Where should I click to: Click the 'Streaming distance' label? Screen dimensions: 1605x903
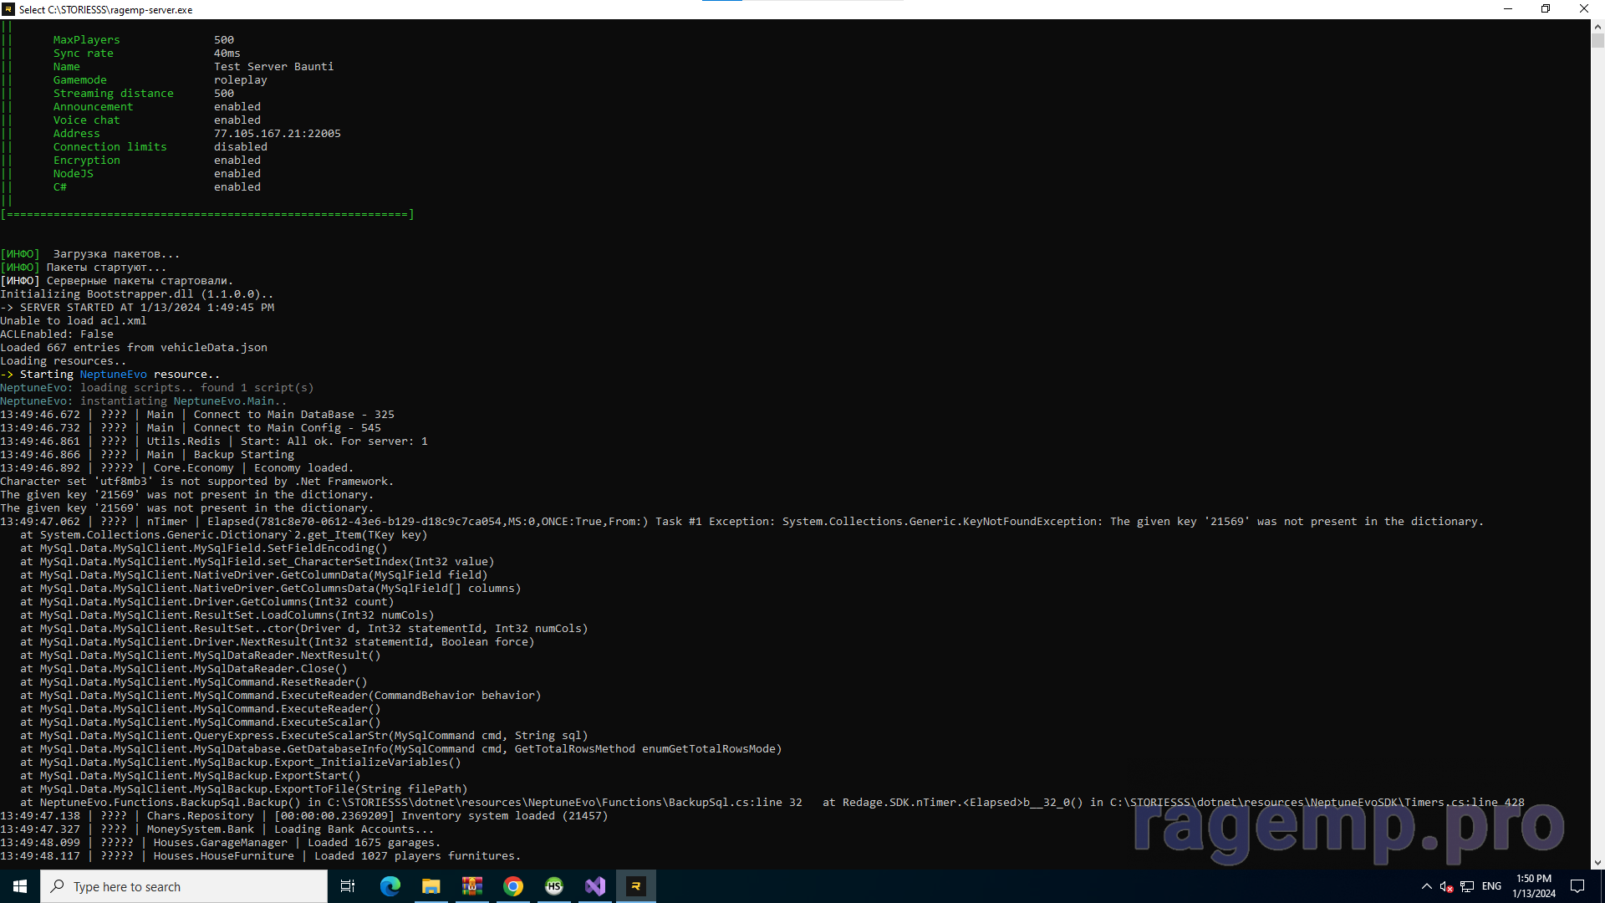(x=114, y=93)
